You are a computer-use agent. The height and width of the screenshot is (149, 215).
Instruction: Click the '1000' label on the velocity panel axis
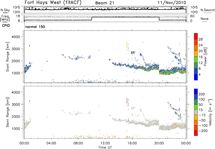click(16, 129)
